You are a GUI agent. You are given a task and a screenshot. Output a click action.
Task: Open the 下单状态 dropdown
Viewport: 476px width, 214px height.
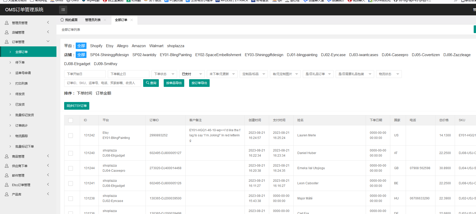click(x=164, y=74)
